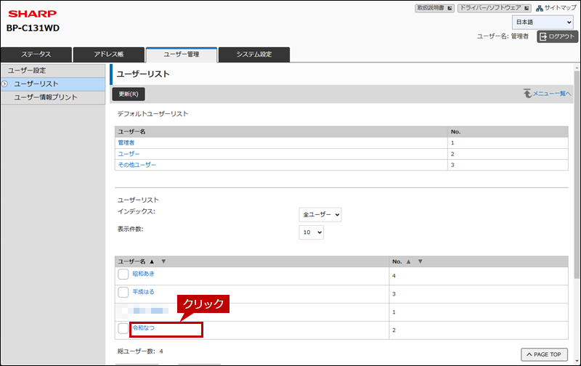Check the box for 昭和あき
Image resolution: width=581 pixels, height=366 pixels.
click(123, 274)
